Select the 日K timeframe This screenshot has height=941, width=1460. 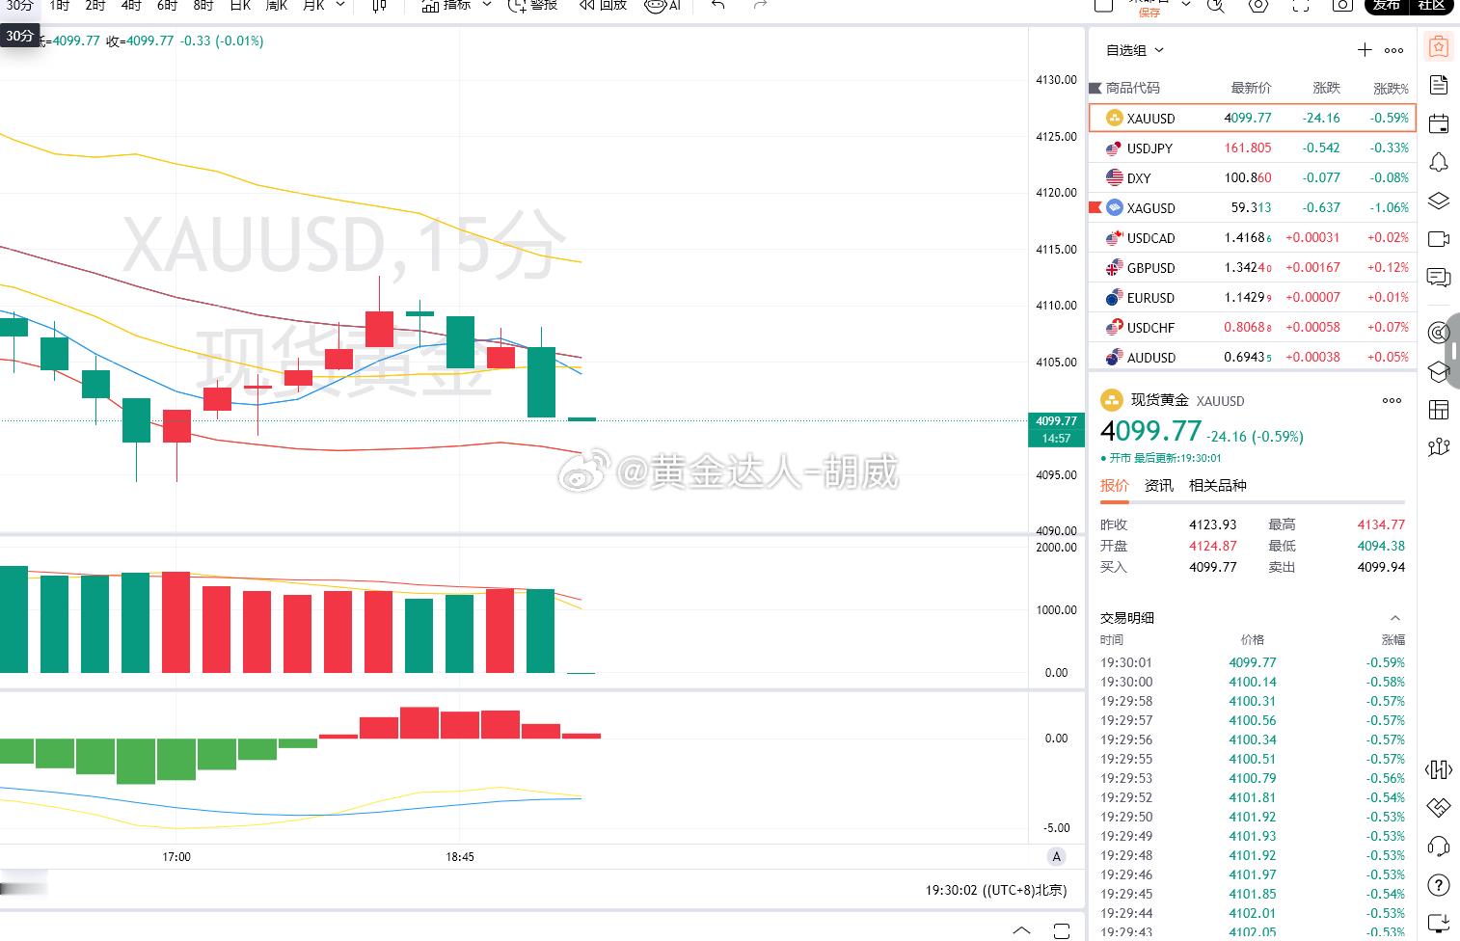coord(240,5)
